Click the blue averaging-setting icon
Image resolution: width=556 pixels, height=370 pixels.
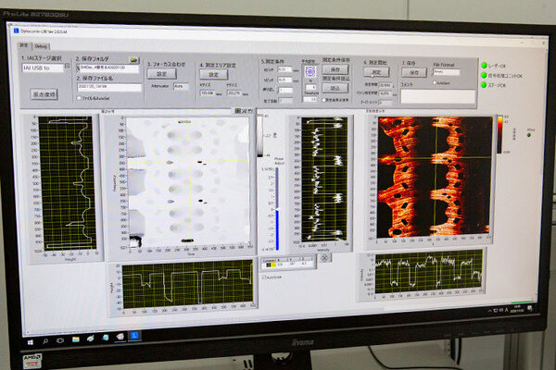[310, 70]
